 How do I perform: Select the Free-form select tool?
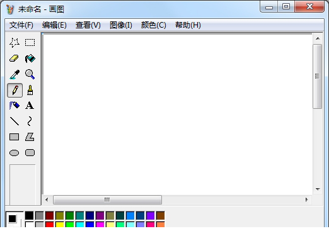click(14, 43)
